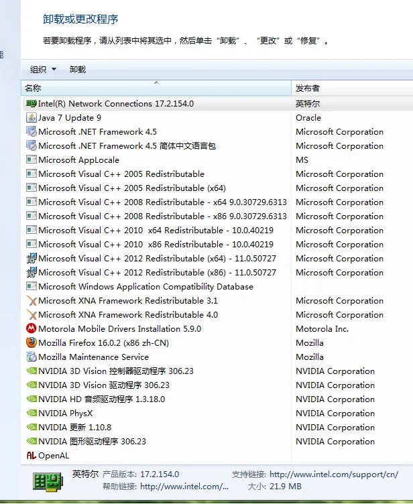
Task: Select Microsoft .NET Framework 4.5 name text
Action: pos(97,132)
